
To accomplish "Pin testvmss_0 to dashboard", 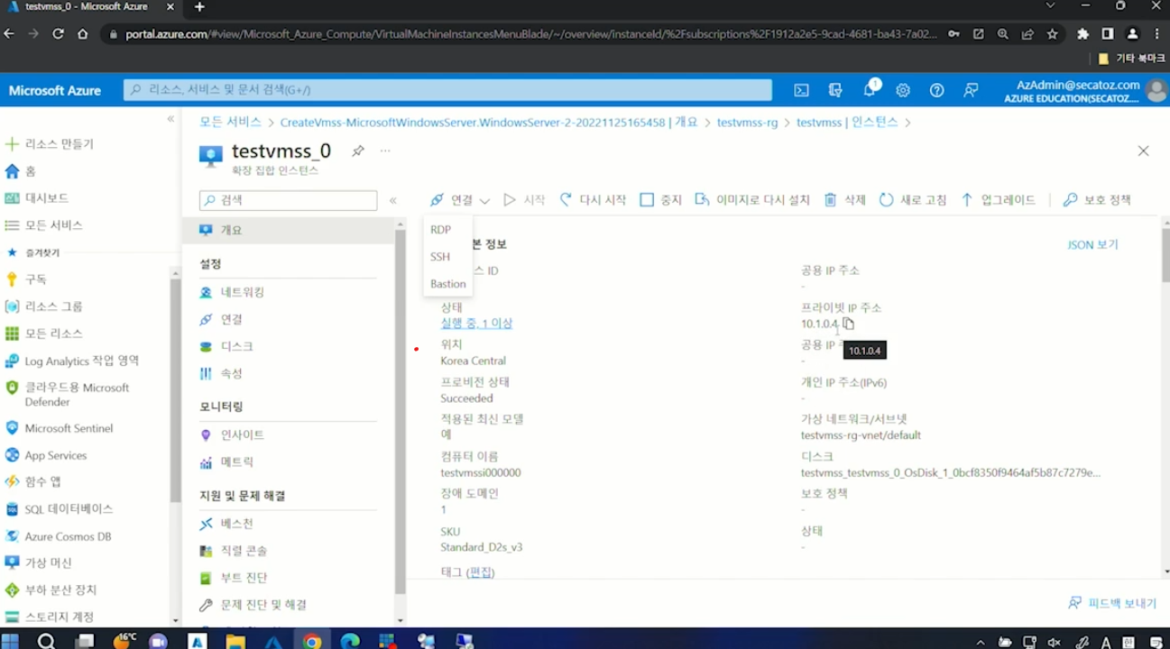I will (358, 151).
